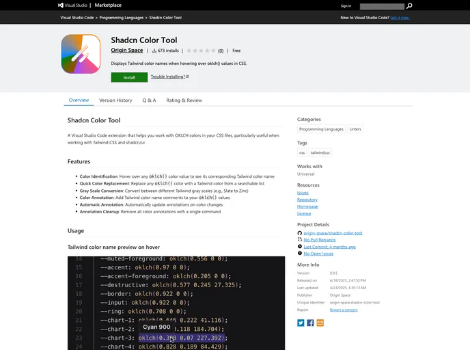Click the last updated date 4/23/2025
The width and height of the screenshot is (470, 350).
348,288
